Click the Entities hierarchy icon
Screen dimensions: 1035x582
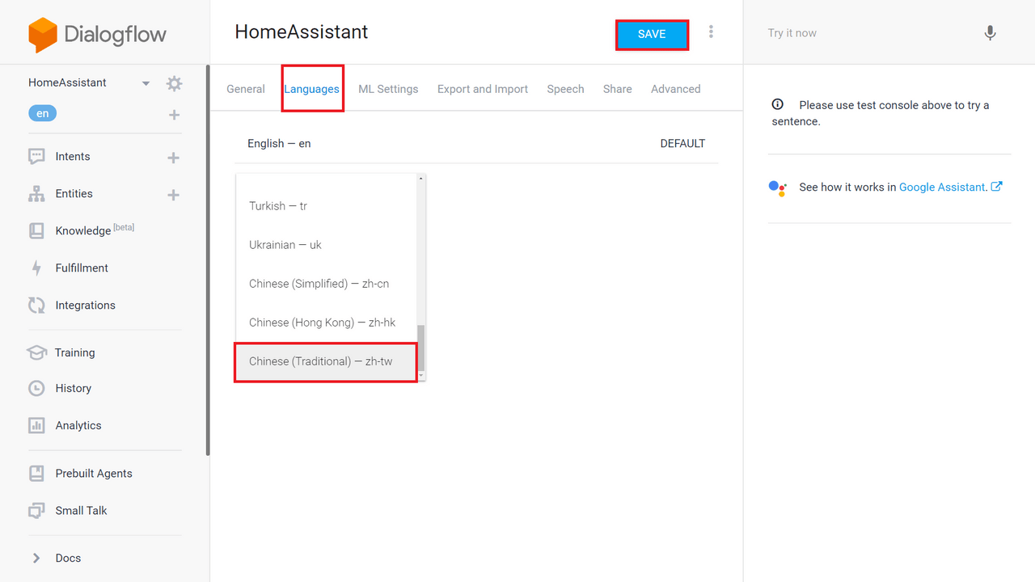(x=36, y=194)
